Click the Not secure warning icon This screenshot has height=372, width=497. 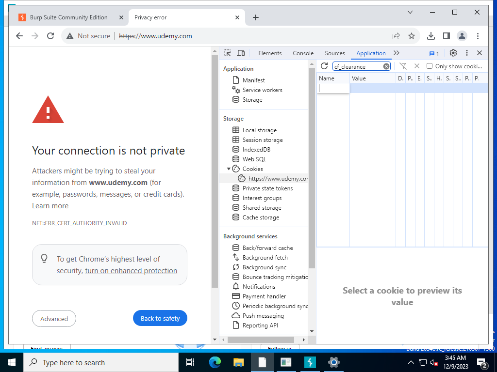click(x=70, y=36)
